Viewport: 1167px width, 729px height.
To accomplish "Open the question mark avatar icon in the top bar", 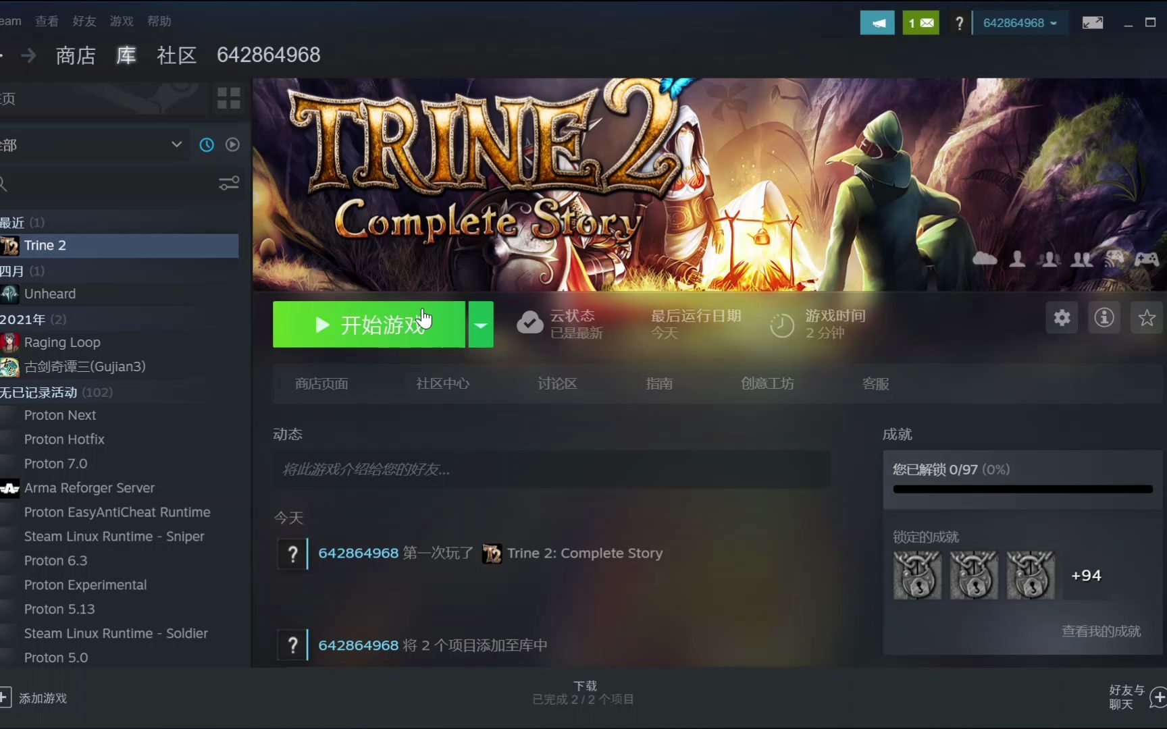I will click(959, 23).
